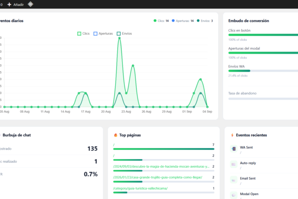The height and width of the screenshot is (199, 298).
Task: Open the /category/guia-turistica-vallechicama/ link
Action: (140, 189)
